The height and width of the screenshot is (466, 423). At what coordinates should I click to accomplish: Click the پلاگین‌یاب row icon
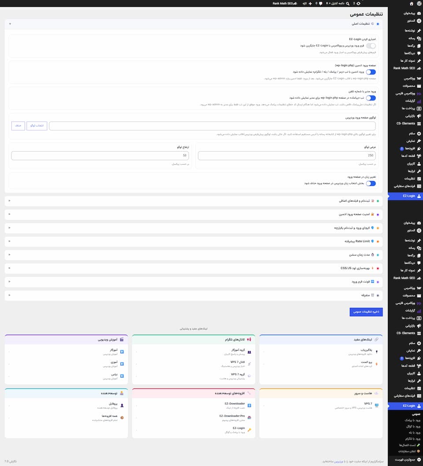[x=377, y=352]
